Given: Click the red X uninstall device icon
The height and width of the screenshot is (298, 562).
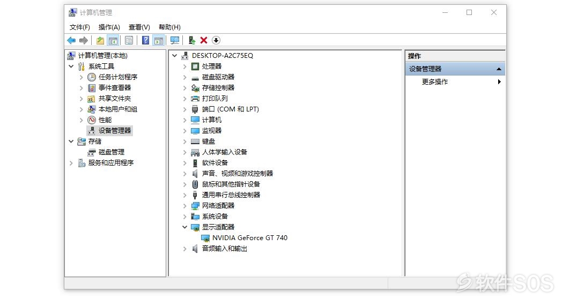Looking at the screenshot, I should [204, 41].
